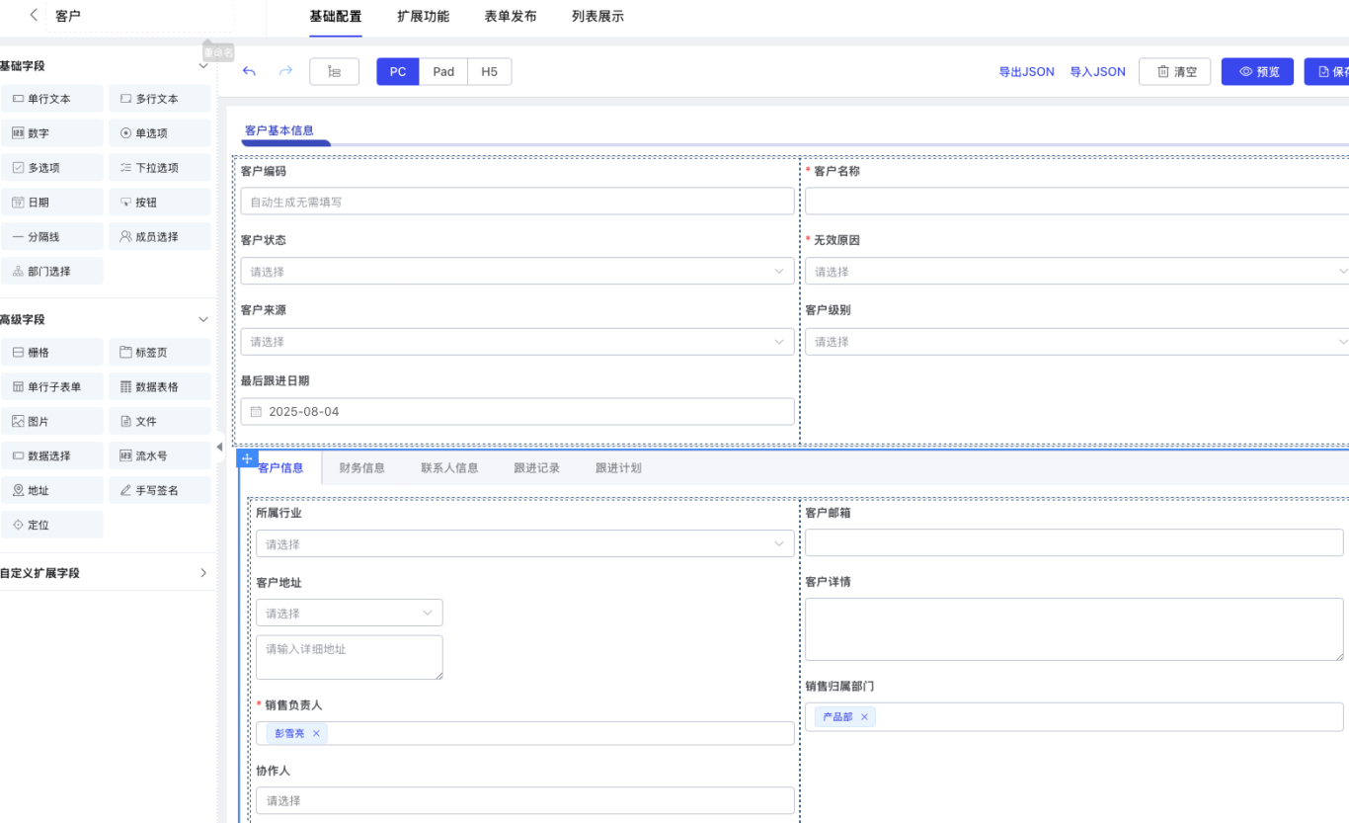1349x823 pixels.
Task: Pick the 成员选择 component
Action: coord(160,237)
